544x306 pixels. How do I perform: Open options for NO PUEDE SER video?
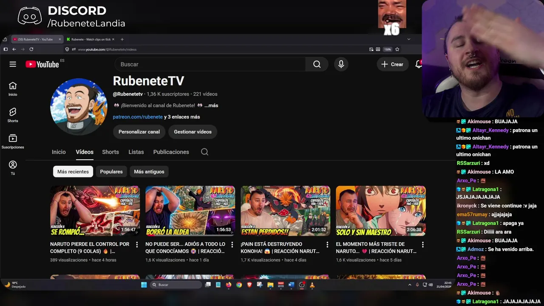coord(232,244)
